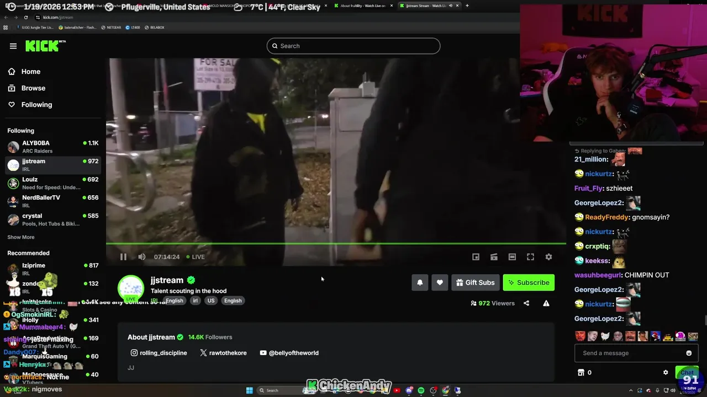This screenshot has width=707, height=397.
Task: Open Discord from the taskbar
Action: tap(409, 390)
